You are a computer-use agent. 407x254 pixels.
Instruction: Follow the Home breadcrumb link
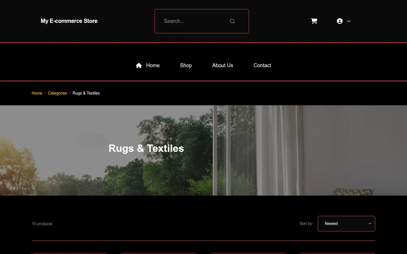click(37, 93)
